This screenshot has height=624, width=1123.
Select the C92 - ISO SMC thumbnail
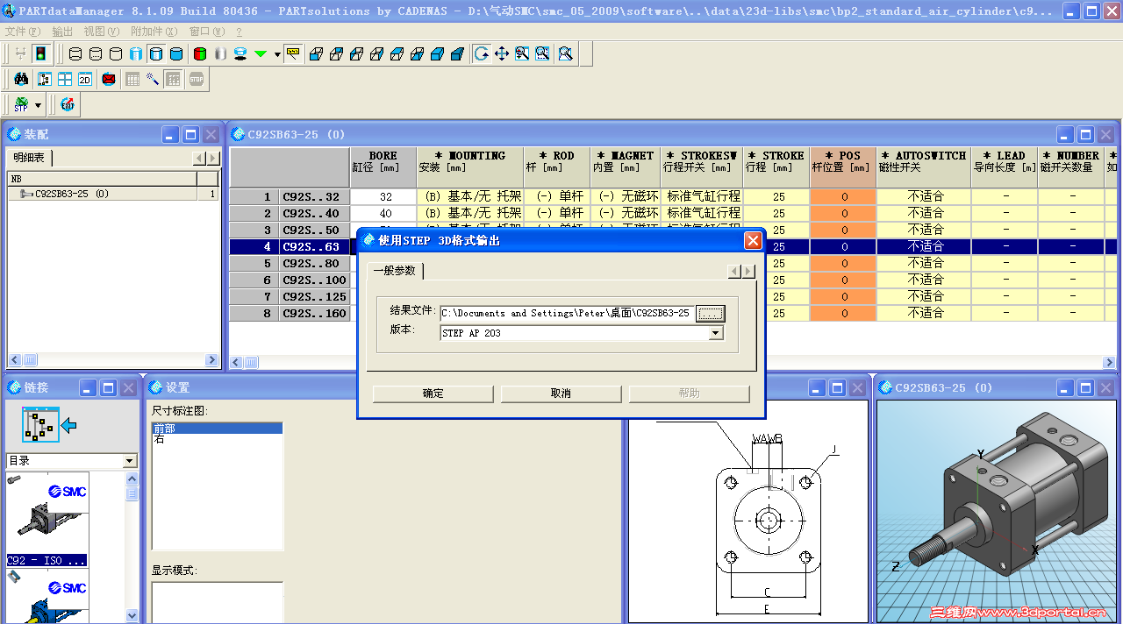pos(47,520)
